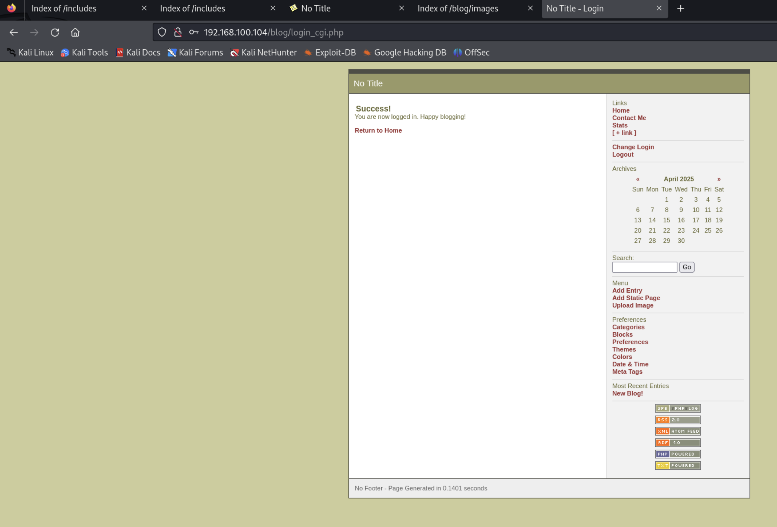Screen dimensions: 777x527
Task: Click the insecure connection padlock icon
Action: [178, 32]
